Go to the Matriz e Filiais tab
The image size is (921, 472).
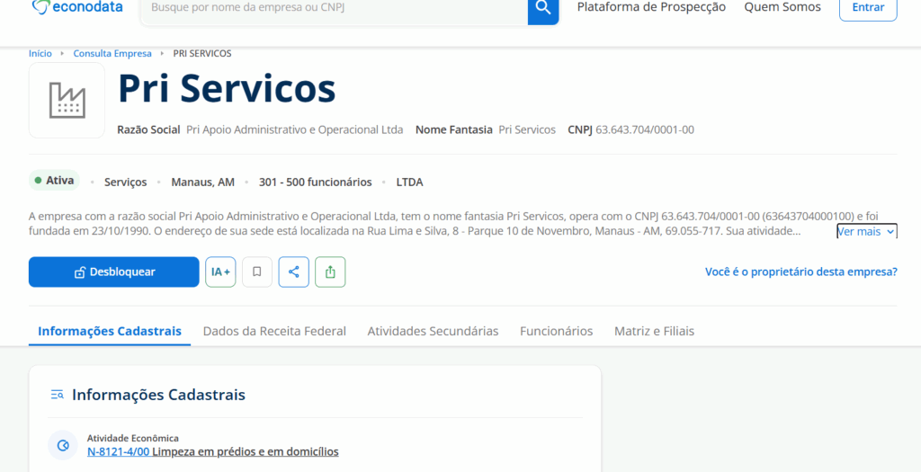pyautogui.click(x=654, y=331)
